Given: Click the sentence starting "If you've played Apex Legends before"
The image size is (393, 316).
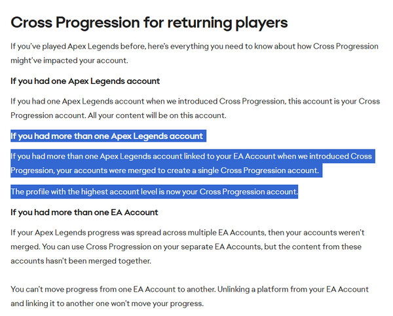Looking at the screenshot, I should pos(195,47).
